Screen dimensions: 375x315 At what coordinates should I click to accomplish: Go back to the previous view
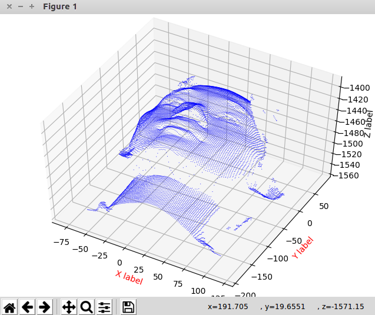click(x=27, y=307)
